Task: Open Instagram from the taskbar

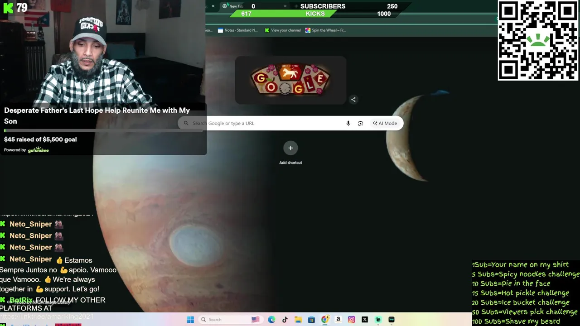Action: pyautogui.click(x=352, y=320)
